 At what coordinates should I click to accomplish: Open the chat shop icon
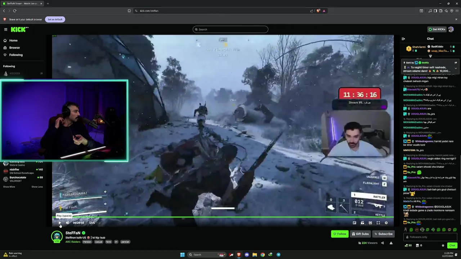point(417,245)
